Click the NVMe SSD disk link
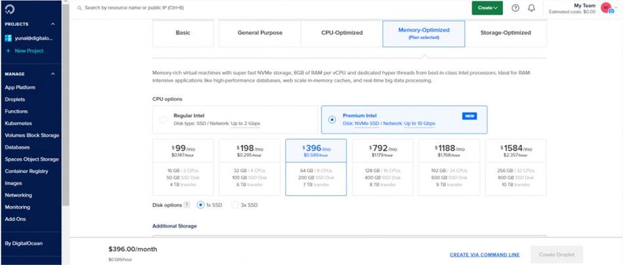 point(366,123)
